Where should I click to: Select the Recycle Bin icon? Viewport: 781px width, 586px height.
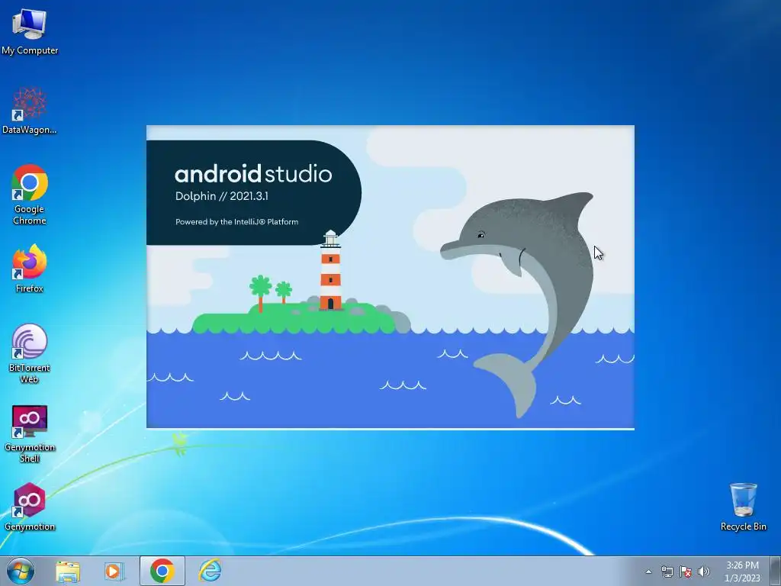[x=743, y=507]
